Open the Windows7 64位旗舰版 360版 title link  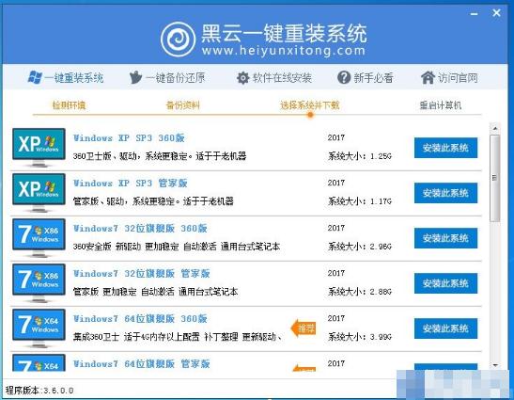(x=140, y=318)
